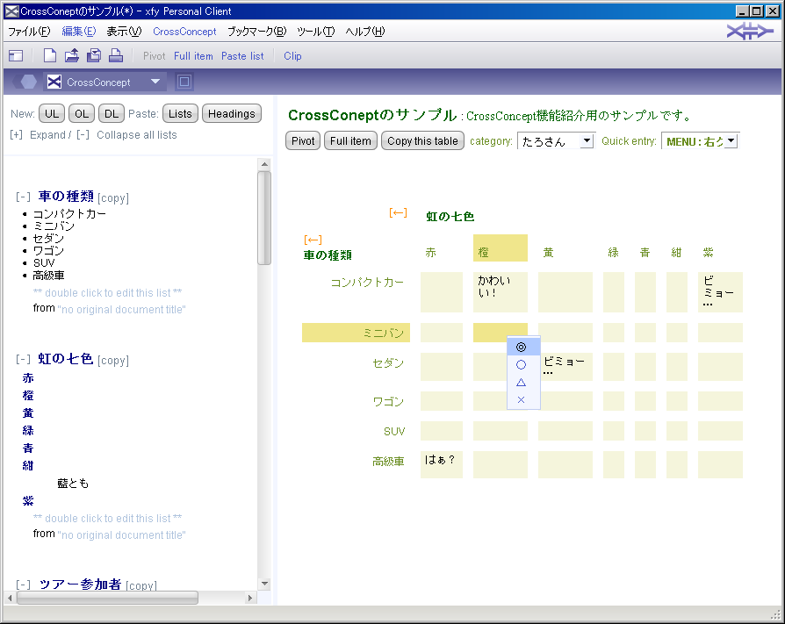The height and width of the screenshot is (624, 785).
Task: Click Full item in the top toolbar
Action: click(193, 56)
